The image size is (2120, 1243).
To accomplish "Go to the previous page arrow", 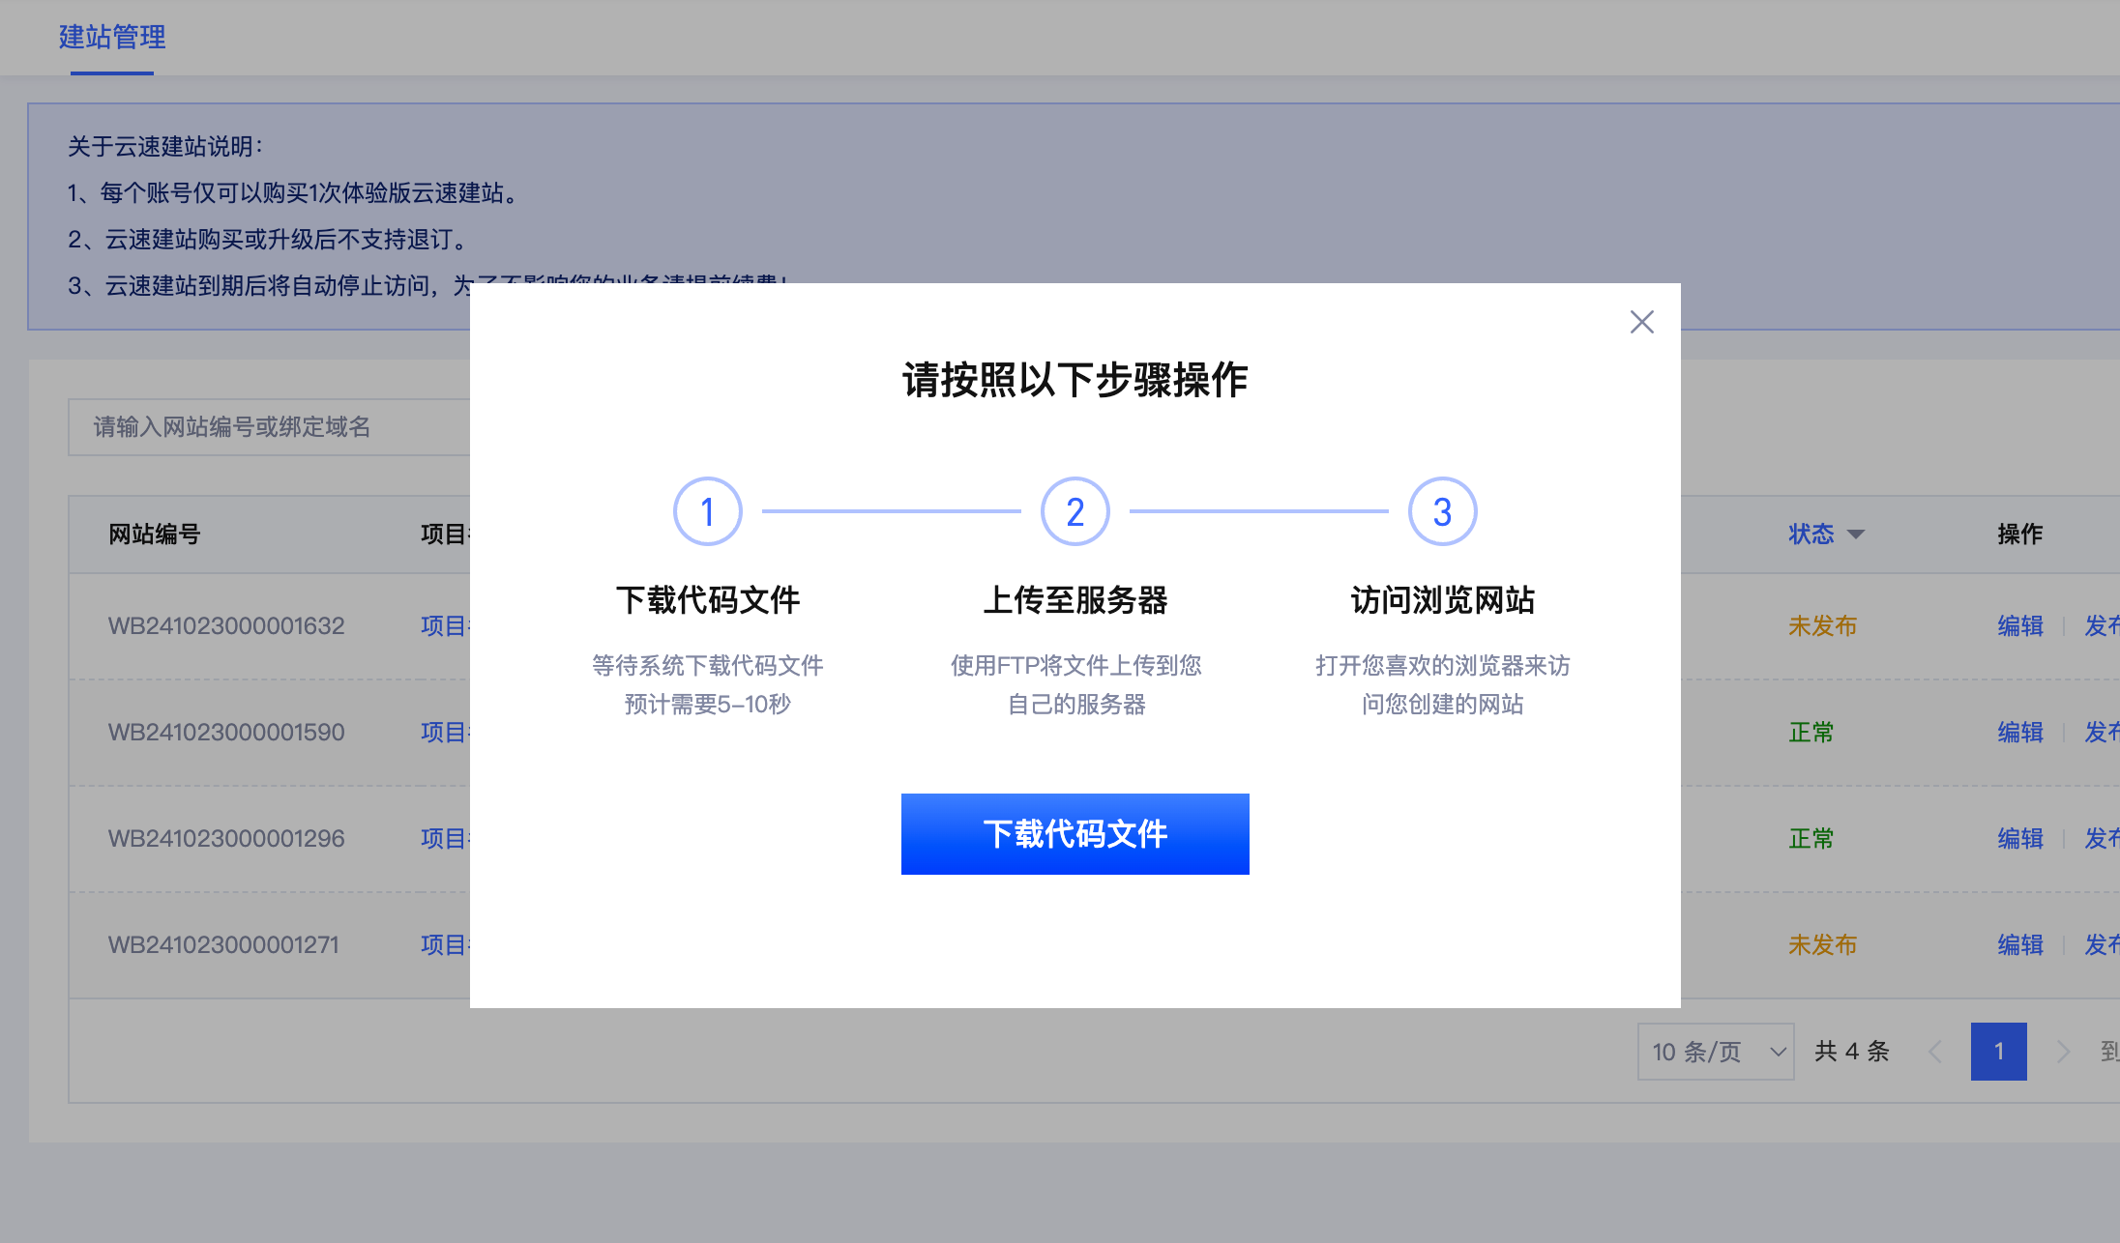I will (x=1935, y=1051).
